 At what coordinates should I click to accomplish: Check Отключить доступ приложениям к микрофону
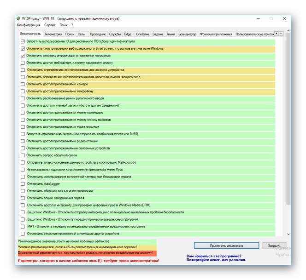point(23,91)
